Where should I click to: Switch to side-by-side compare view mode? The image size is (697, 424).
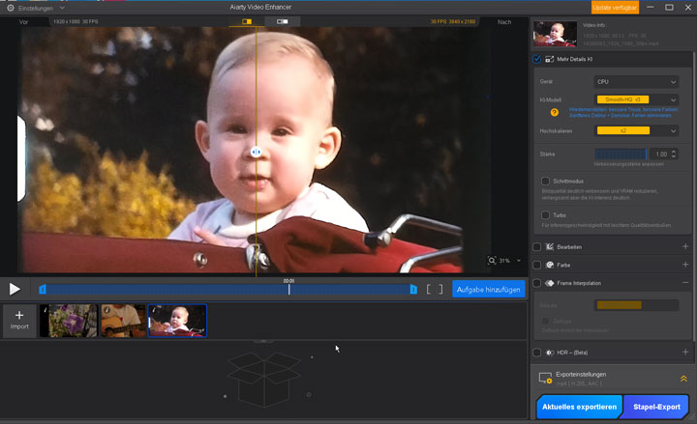pyautogui.click(x=283, y=21)
